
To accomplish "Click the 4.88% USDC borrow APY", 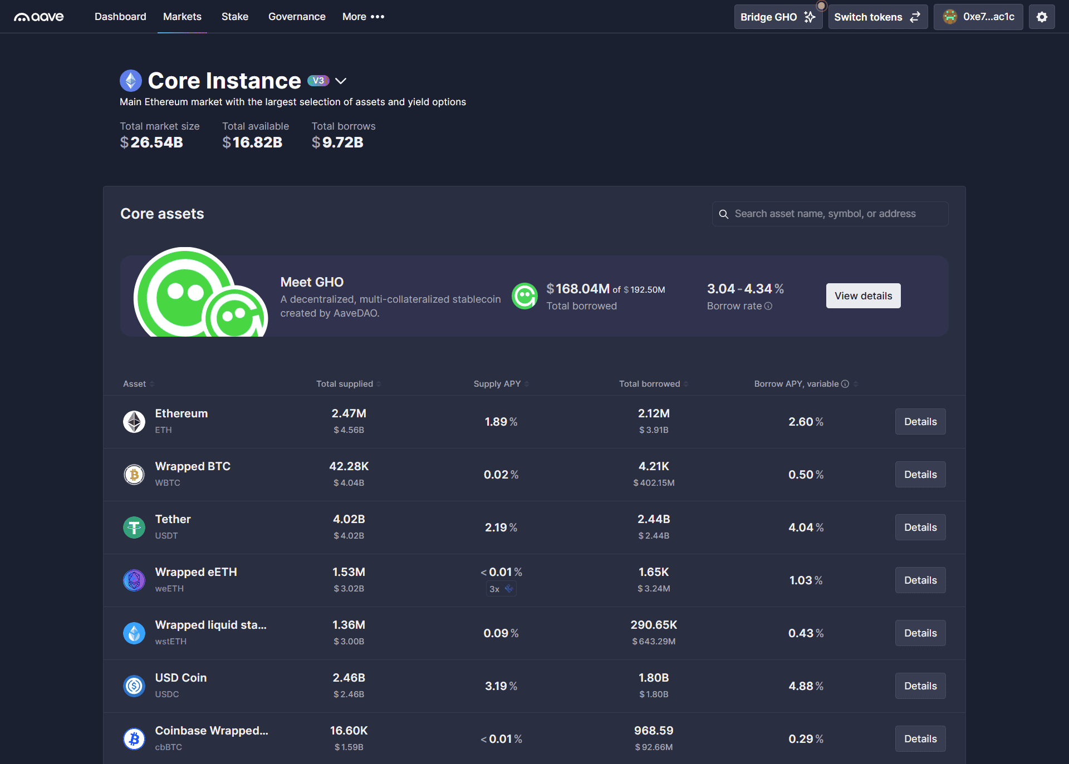I will 806,686.
